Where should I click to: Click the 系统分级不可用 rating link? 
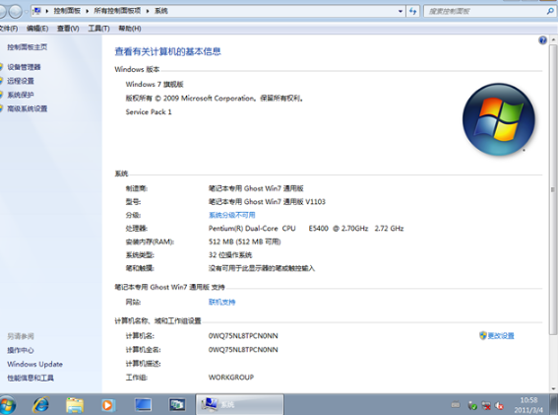(231, 215)
